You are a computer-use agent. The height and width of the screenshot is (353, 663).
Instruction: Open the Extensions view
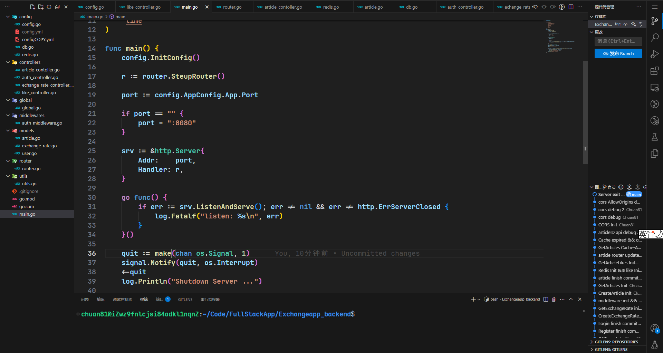(654, 71)
